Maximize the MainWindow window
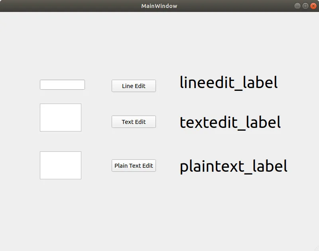This screenshot has width=319, height=251. 305,6
